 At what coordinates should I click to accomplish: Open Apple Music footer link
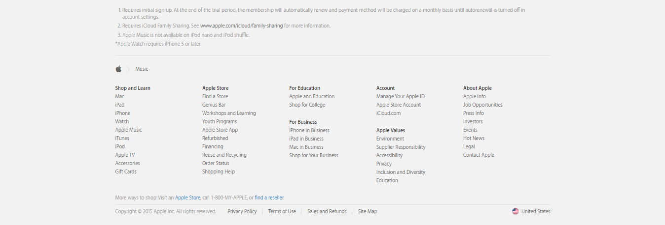pos(128,130)
